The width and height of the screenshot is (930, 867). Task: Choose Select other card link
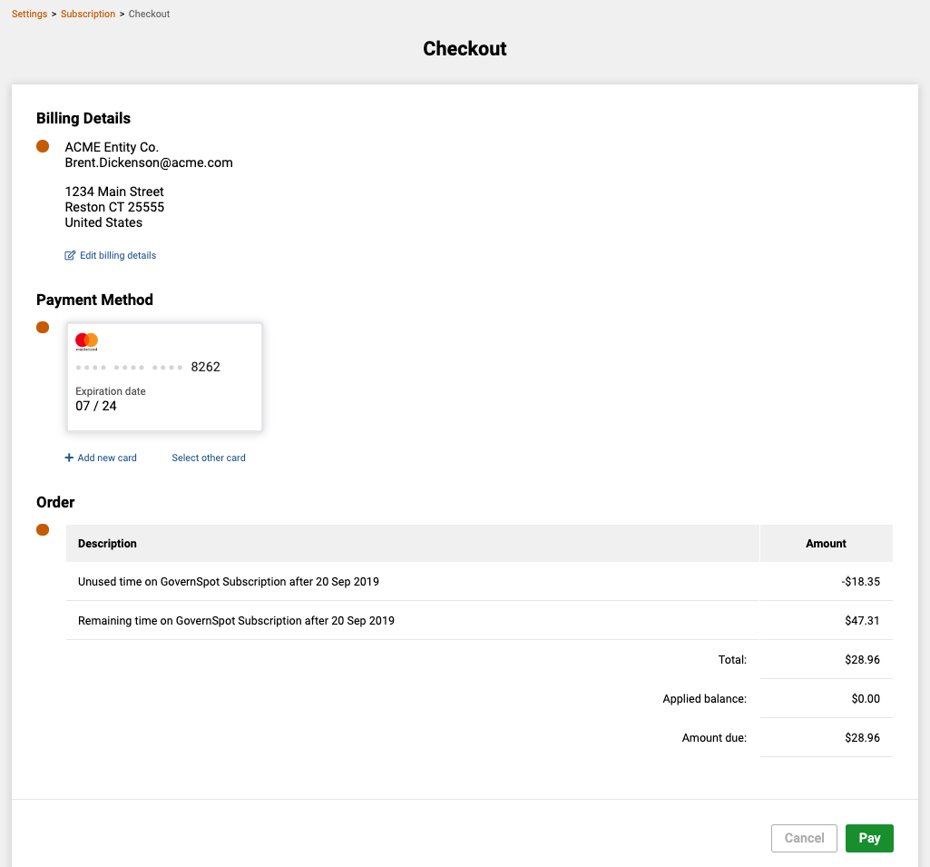(209, 458)
